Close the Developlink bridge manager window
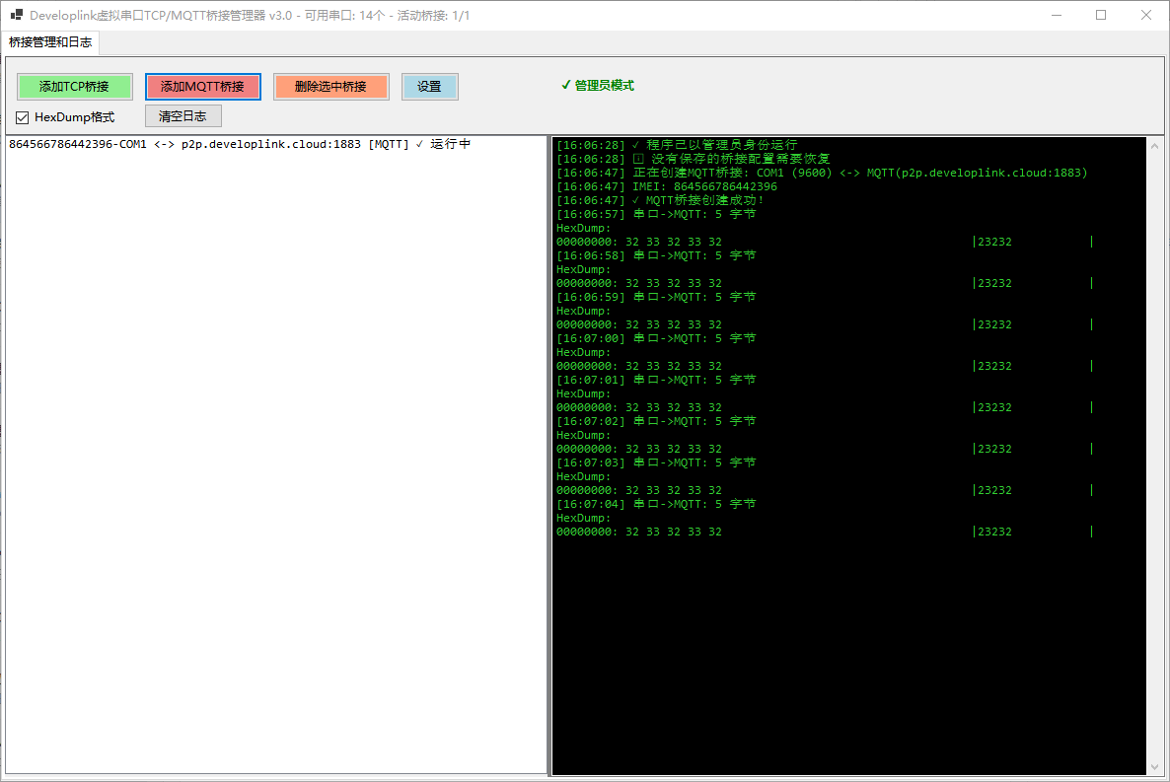 pyautogui.click(x=1145, y=15)
